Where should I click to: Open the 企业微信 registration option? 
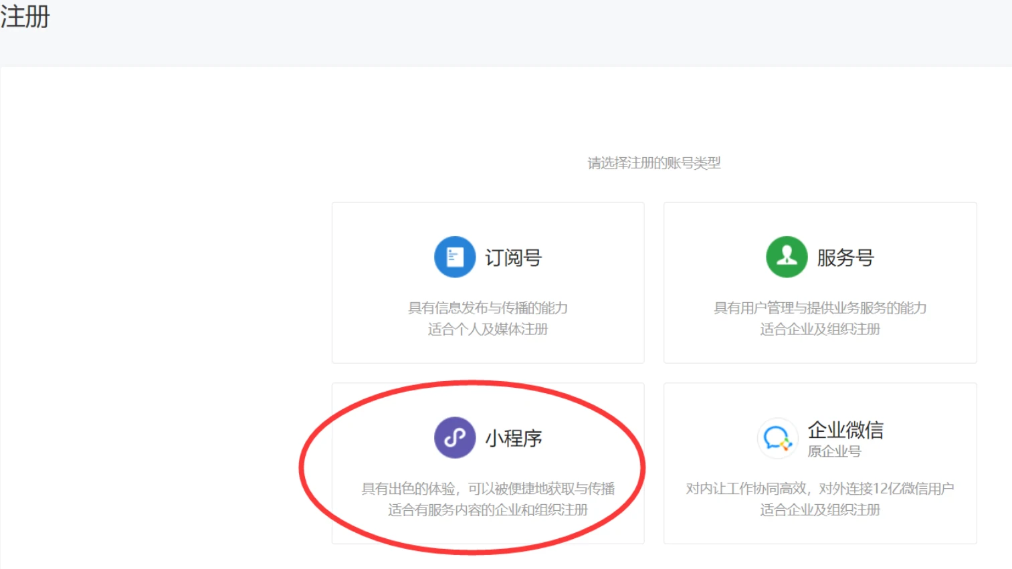point(820,463)
